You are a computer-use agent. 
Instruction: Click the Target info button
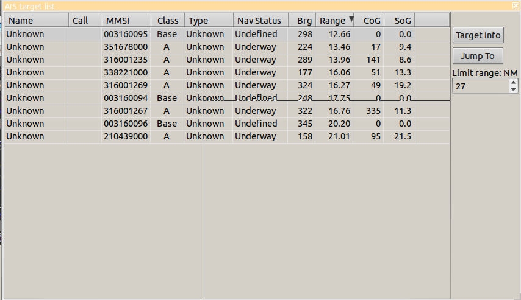click(478, 35)
